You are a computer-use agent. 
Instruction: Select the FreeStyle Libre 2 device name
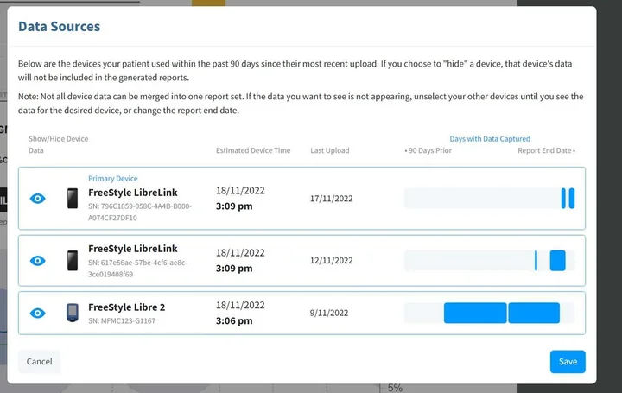126,307
